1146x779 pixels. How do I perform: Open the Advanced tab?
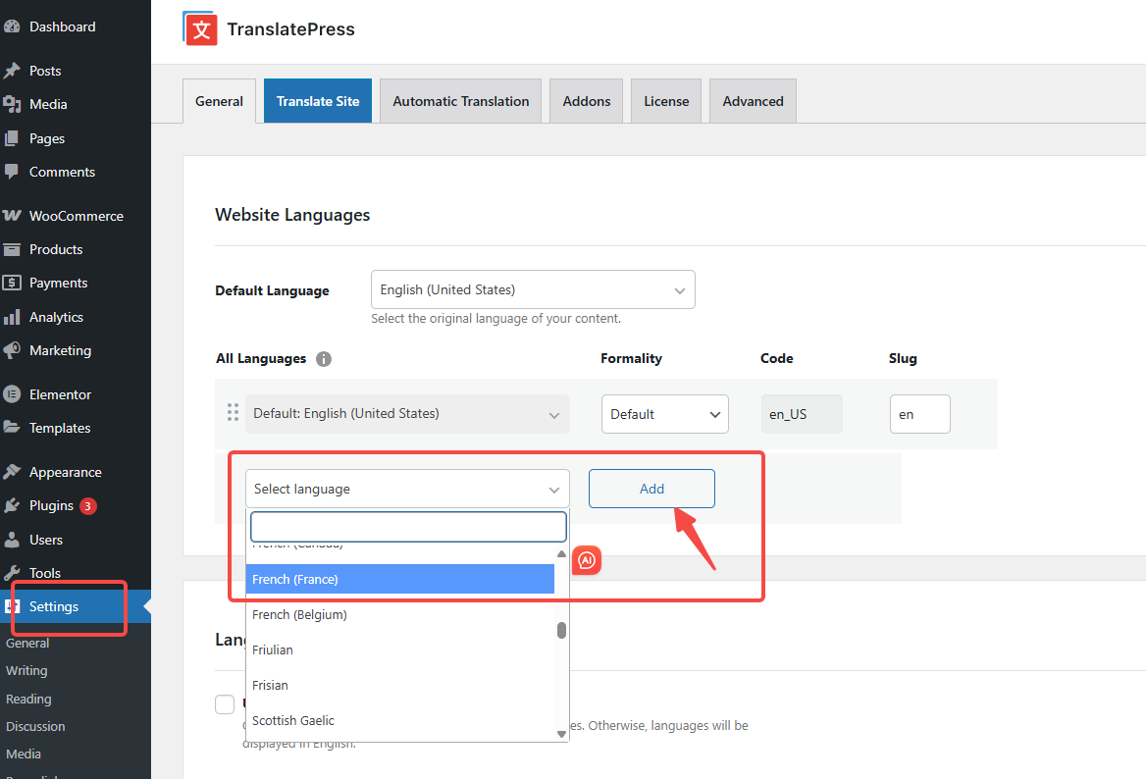click(x=753, y=101)
